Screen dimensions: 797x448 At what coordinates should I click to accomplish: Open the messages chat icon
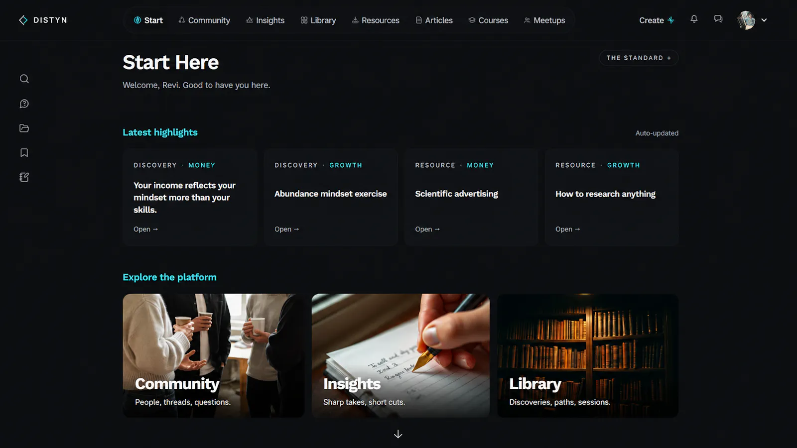tap(718, 19)
